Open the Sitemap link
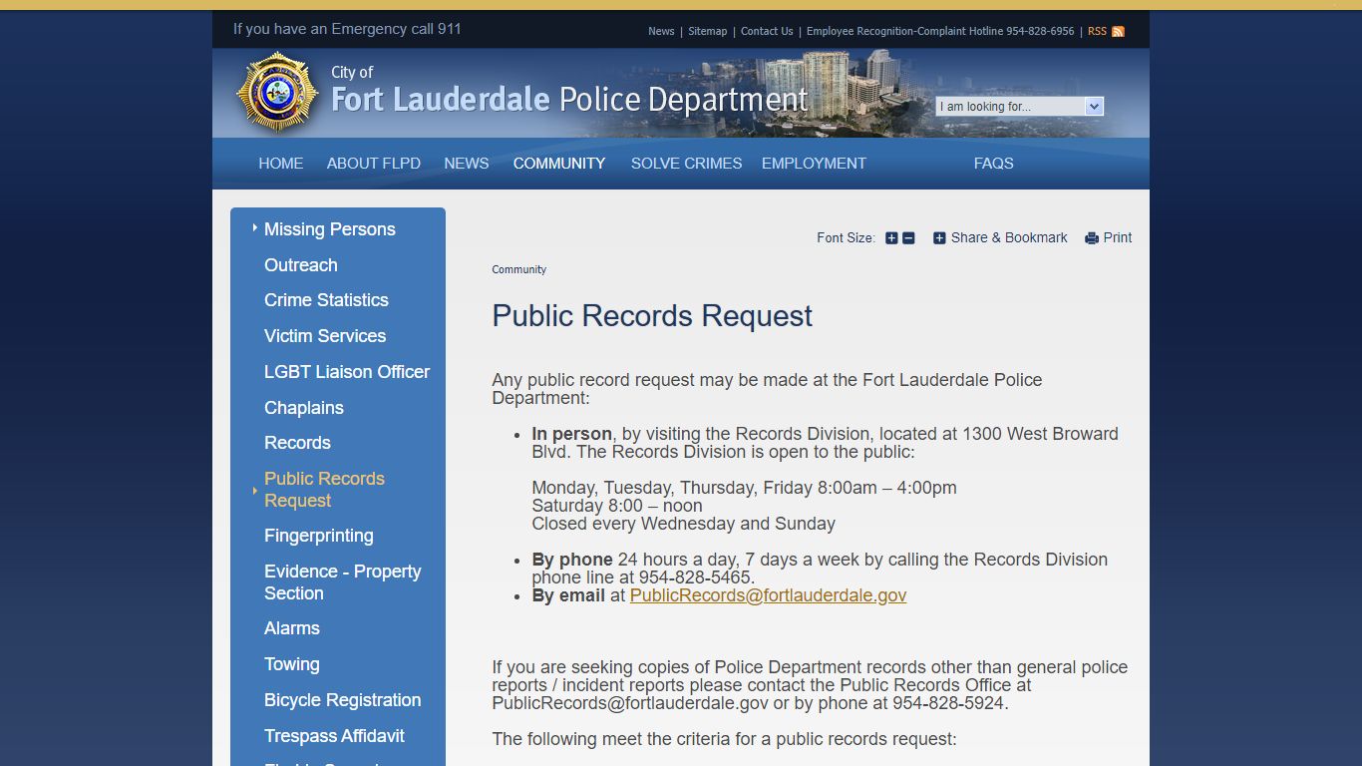The width and height of the screenshot is (1362, 766). coord(708,32)
